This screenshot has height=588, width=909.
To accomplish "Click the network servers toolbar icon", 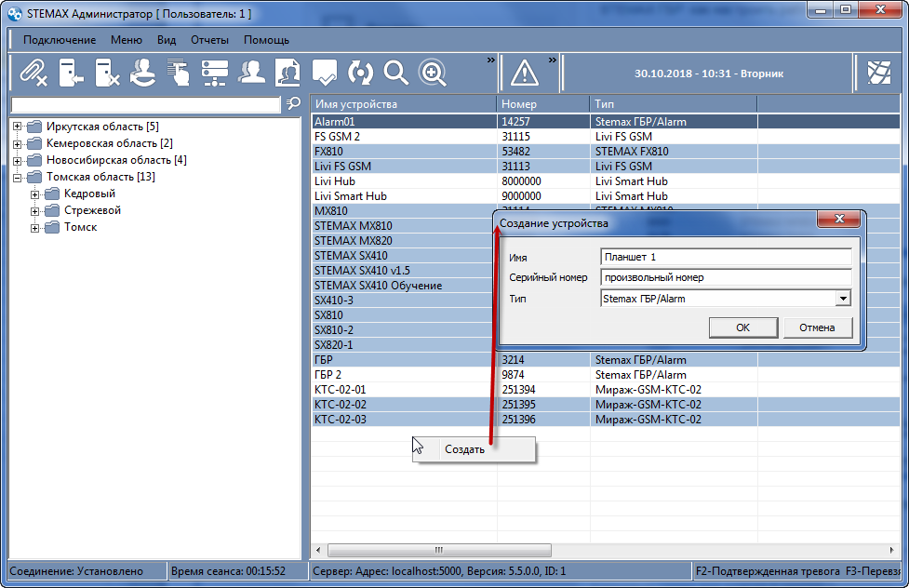I will (x=215, y=73).
